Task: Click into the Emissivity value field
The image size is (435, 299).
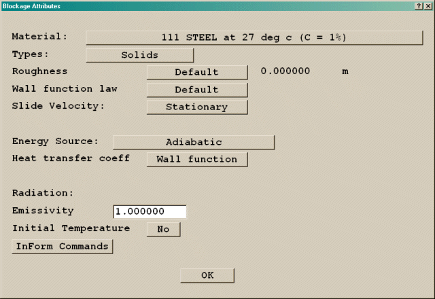Action: click(x=150, y=212)
